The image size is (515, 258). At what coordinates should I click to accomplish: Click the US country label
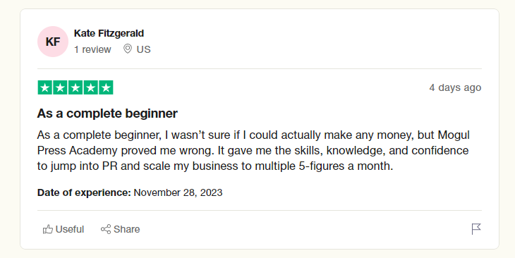click(143, 49)
